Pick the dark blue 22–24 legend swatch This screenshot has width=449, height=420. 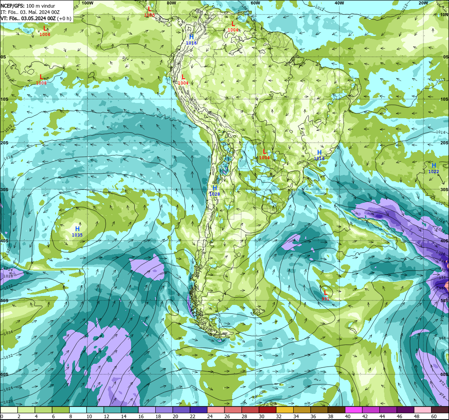coord(198,410)
